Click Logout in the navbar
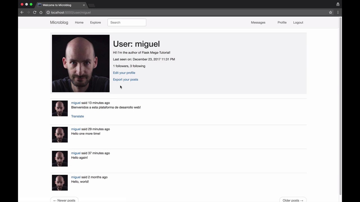360x202 pixels. point(298,22)
